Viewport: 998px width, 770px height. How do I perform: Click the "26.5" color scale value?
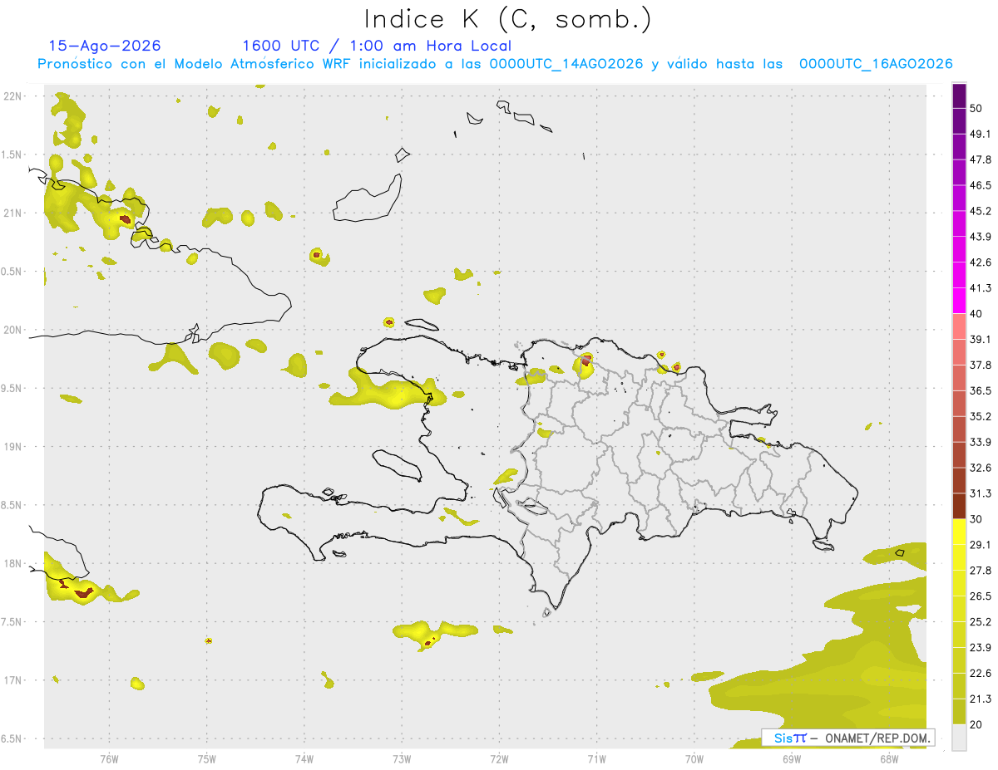coord(981,596)
